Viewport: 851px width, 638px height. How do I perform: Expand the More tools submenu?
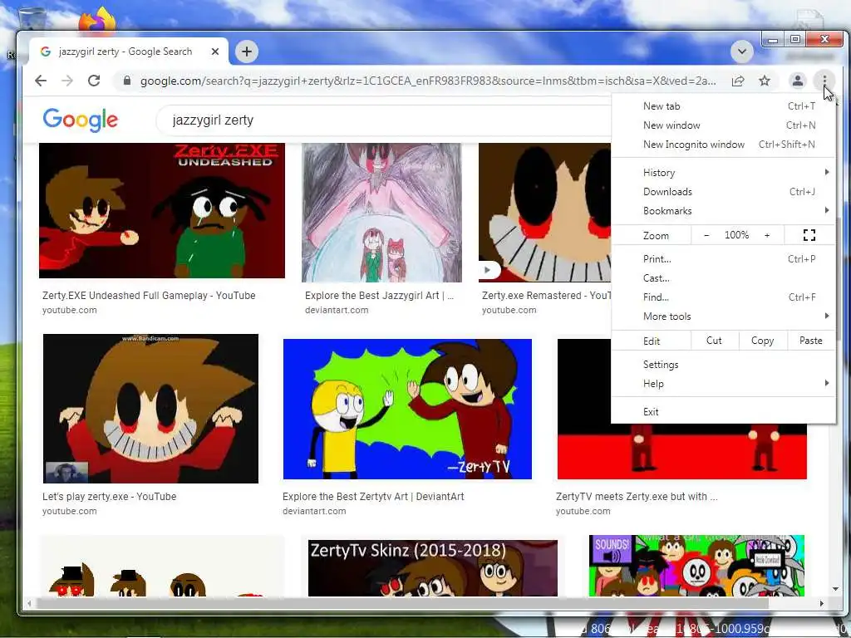click(x=723, y=317)
